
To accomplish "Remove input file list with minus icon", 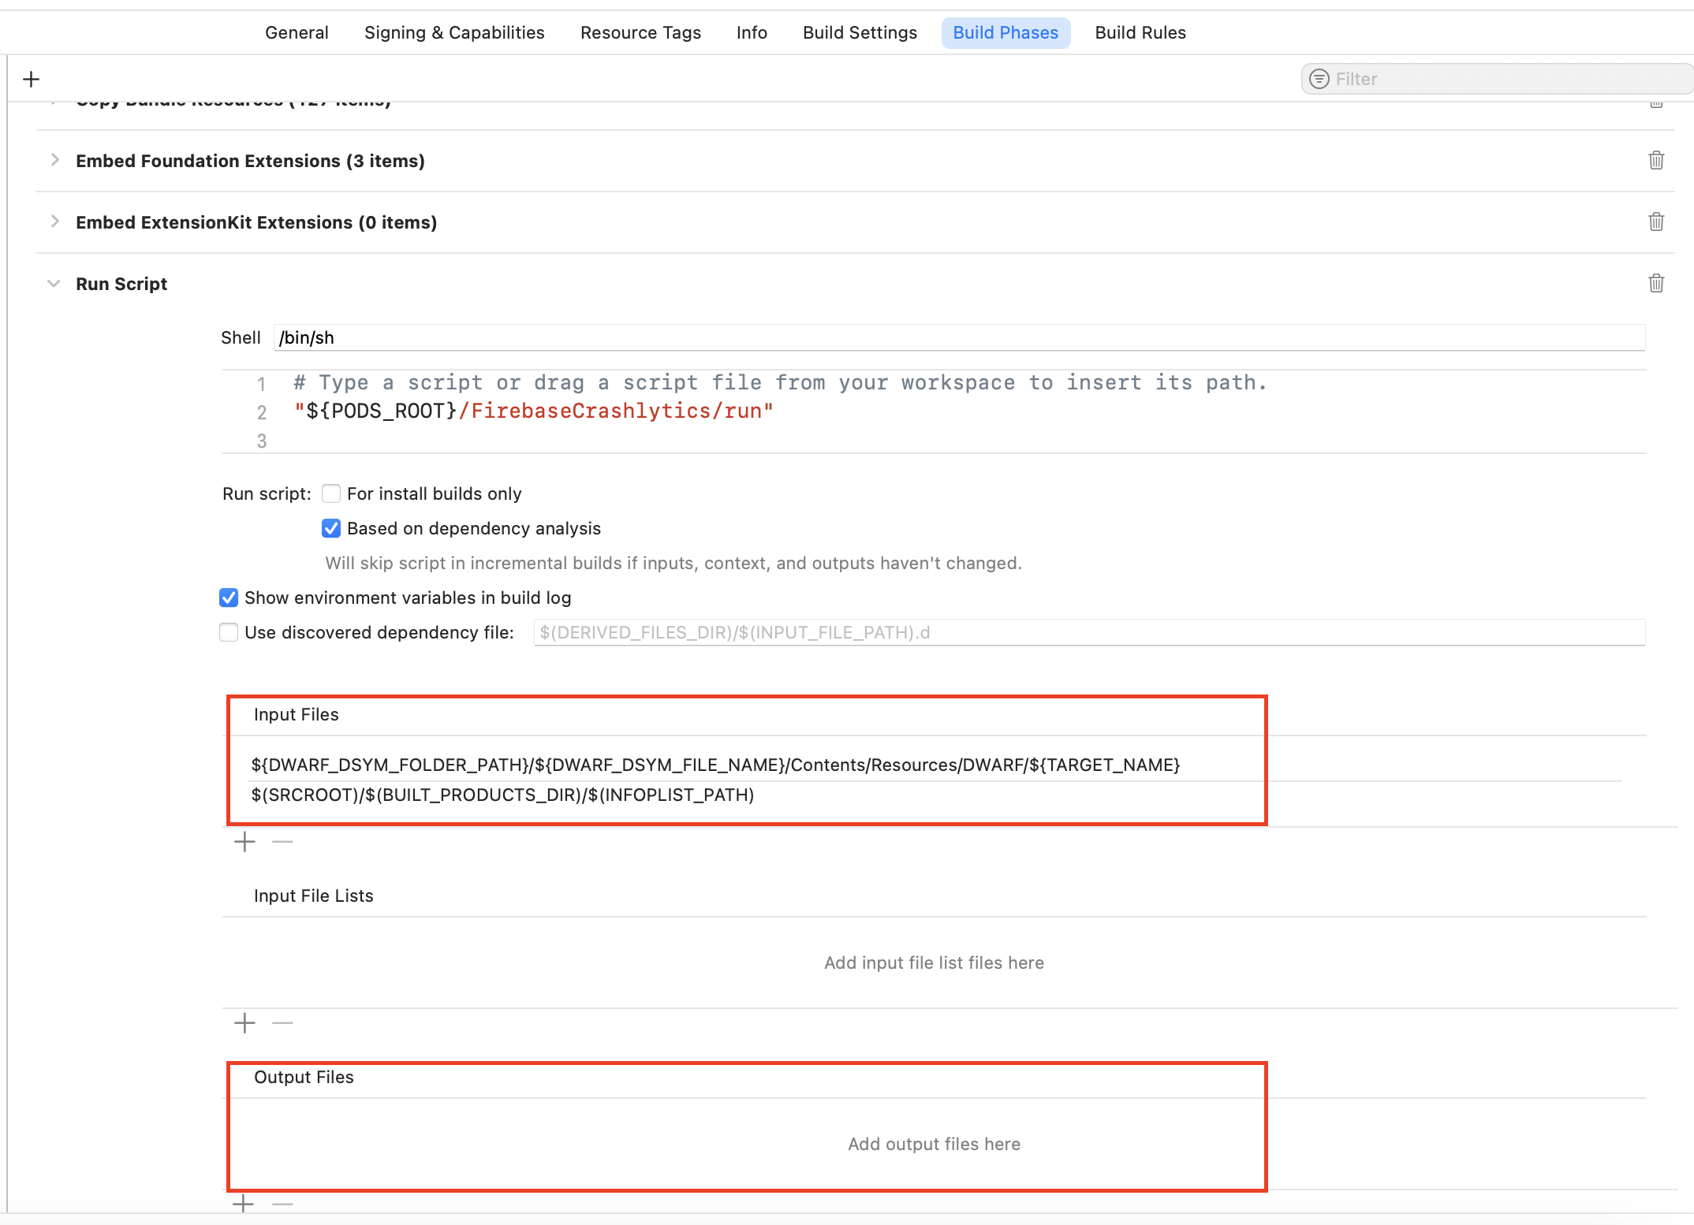I will [x=282, y=1023].
